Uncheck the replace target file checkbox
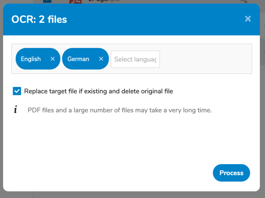This screenshot has height=198, width=265. pos(17,91)
